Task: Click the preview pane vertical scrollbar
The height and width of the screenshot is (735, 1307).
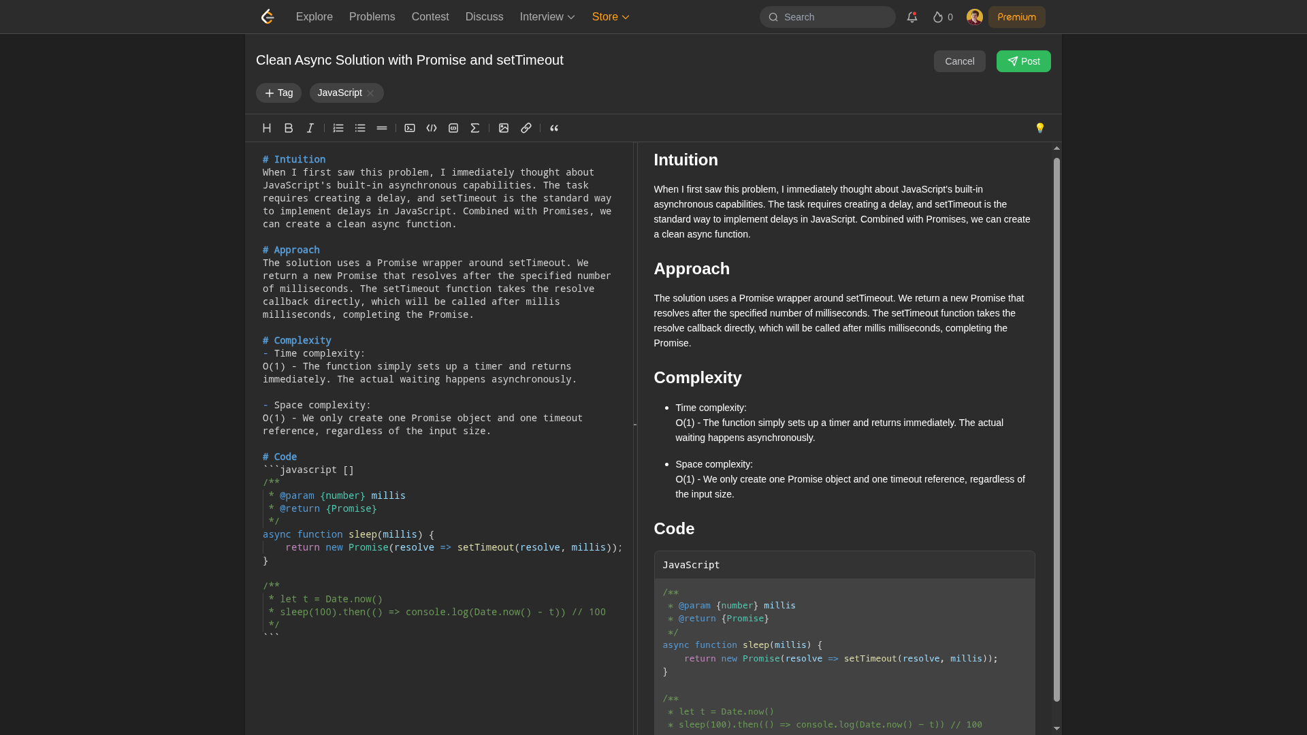Action: 1056,429
